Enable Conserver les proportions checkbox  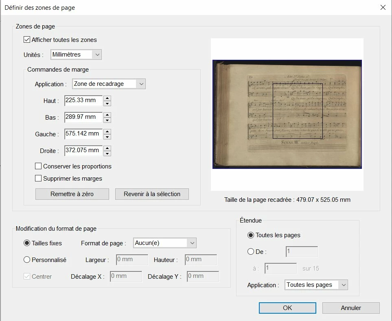(x=38, y=166)
